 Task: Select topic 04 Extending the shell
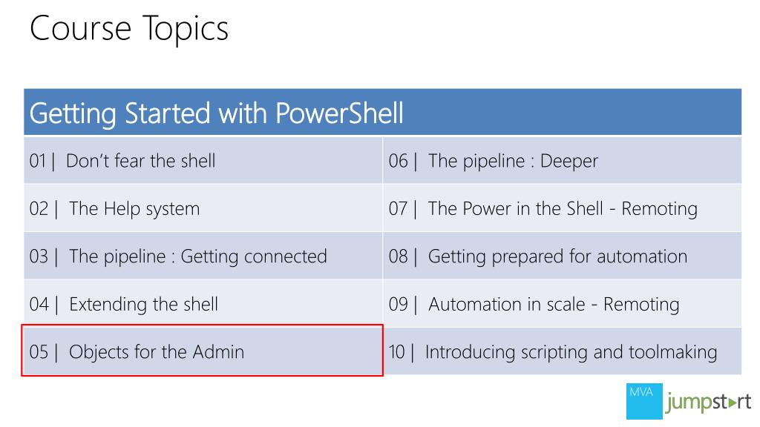point(203,303)
